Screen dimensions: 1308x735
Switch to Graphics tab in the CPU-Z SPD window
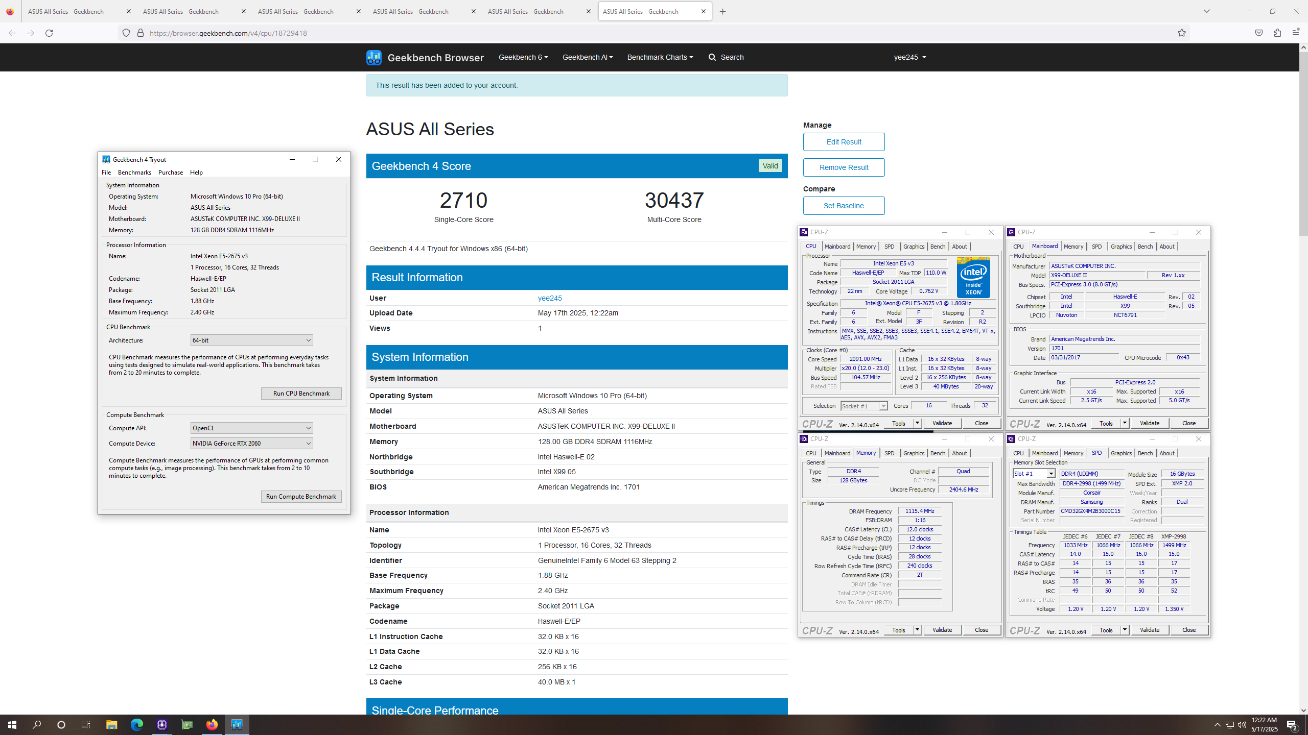tap(1121, 453)
